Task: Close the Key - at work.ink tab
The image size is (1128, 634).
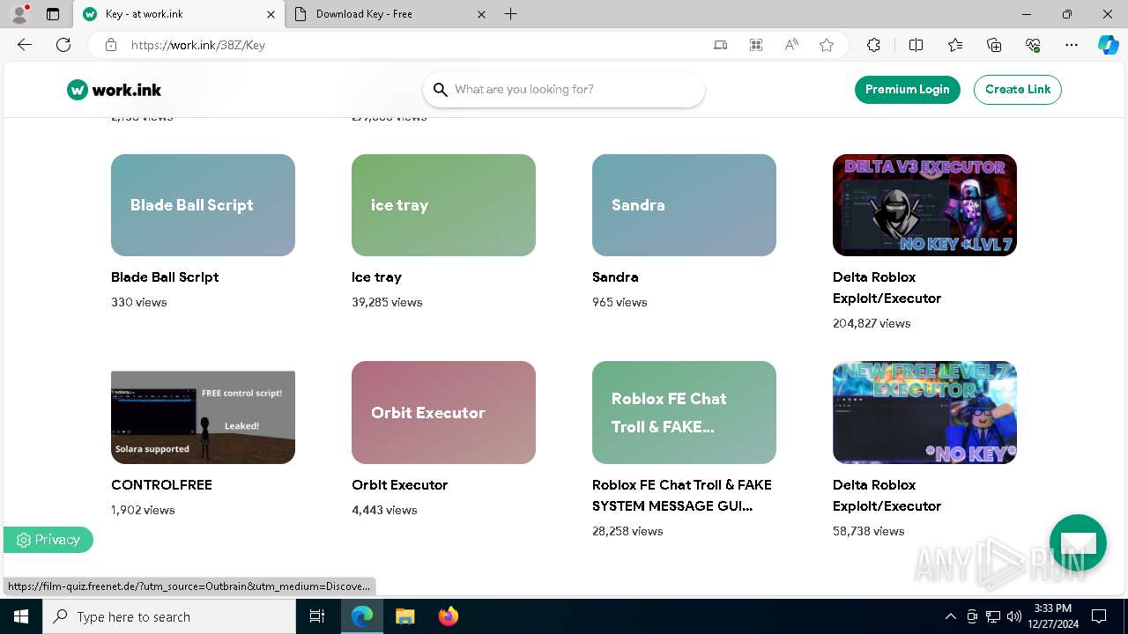Action: pos(271,14)
